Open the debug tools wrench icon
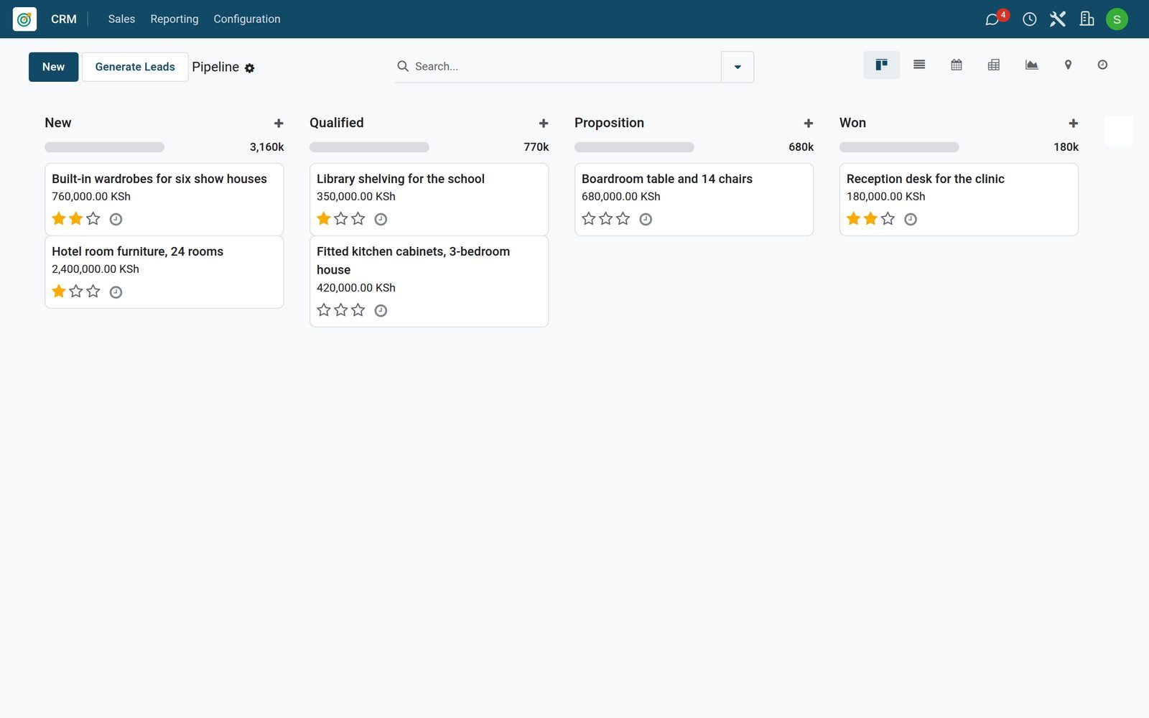This screenshot has height=718, width=1149. tap(1058, 19)
